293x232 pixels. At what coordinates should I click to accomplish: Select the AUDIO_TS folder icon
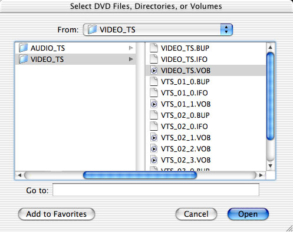click(x=24, y=48)
